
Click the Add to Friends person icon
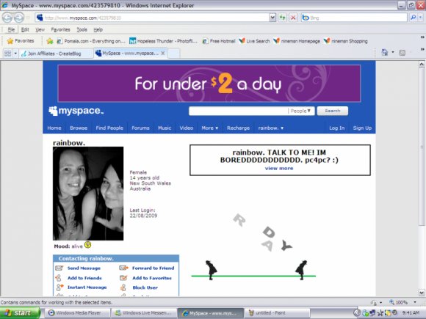tap(59, 278)
